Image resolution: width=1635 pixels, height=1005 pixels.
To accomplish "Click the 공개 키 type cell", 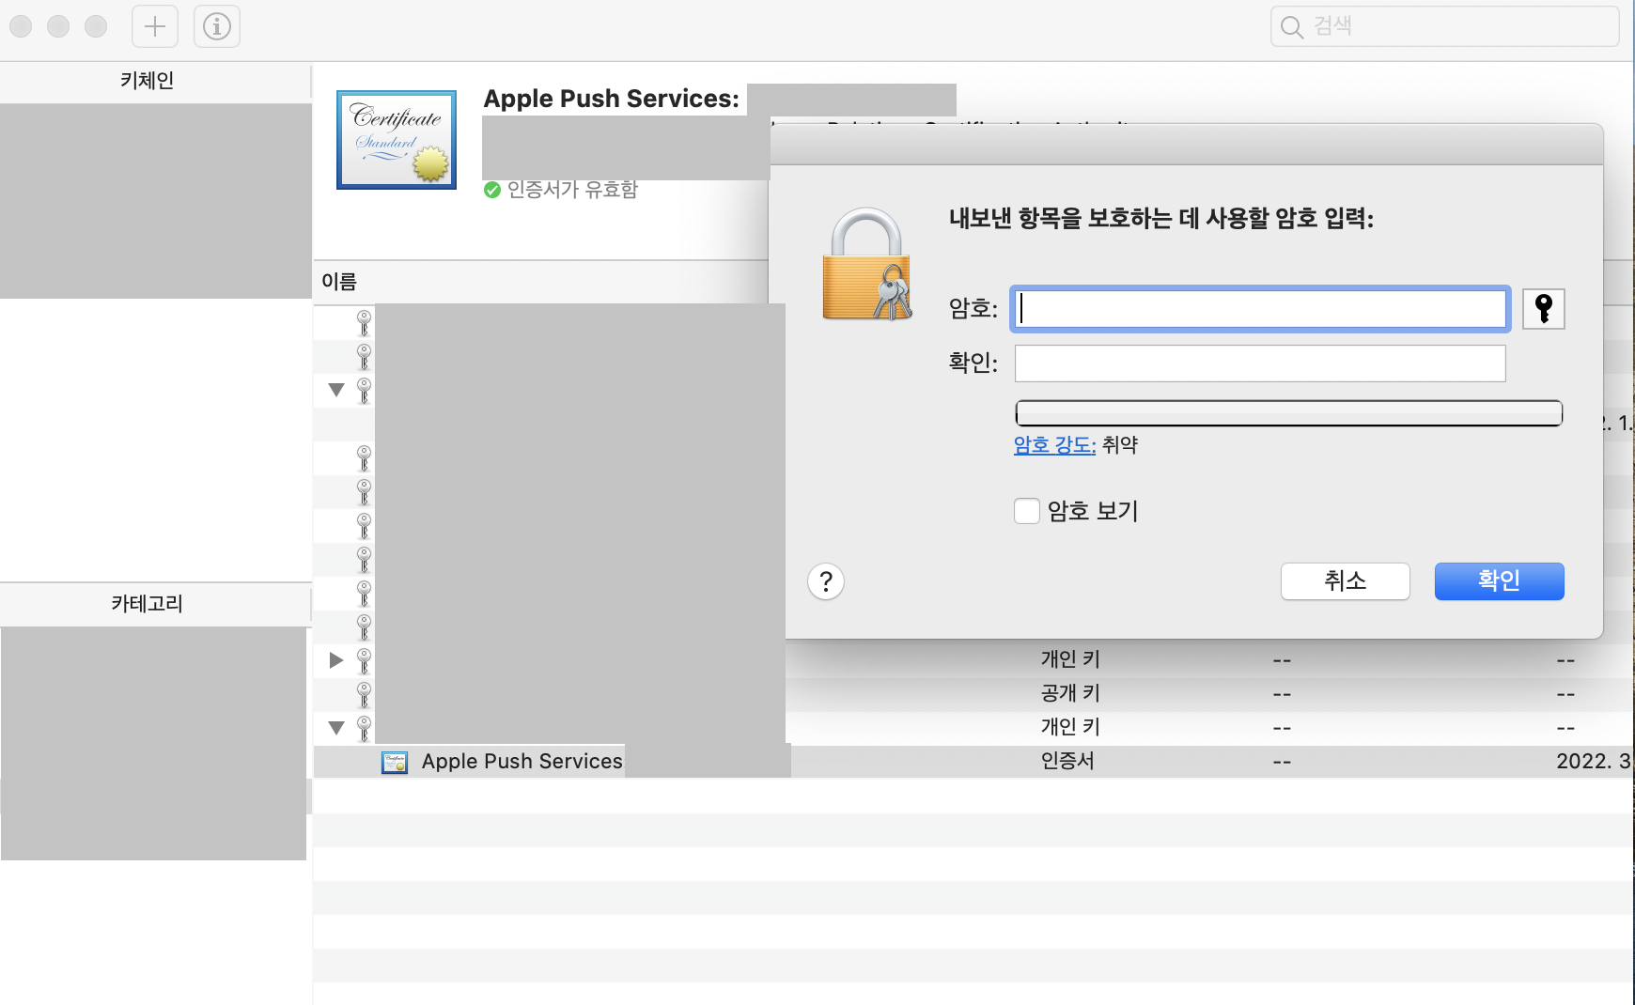I will (1070, 694).
